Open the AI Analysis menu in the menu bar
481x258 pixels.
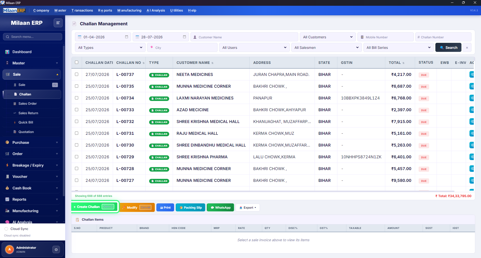coord(156,11)
